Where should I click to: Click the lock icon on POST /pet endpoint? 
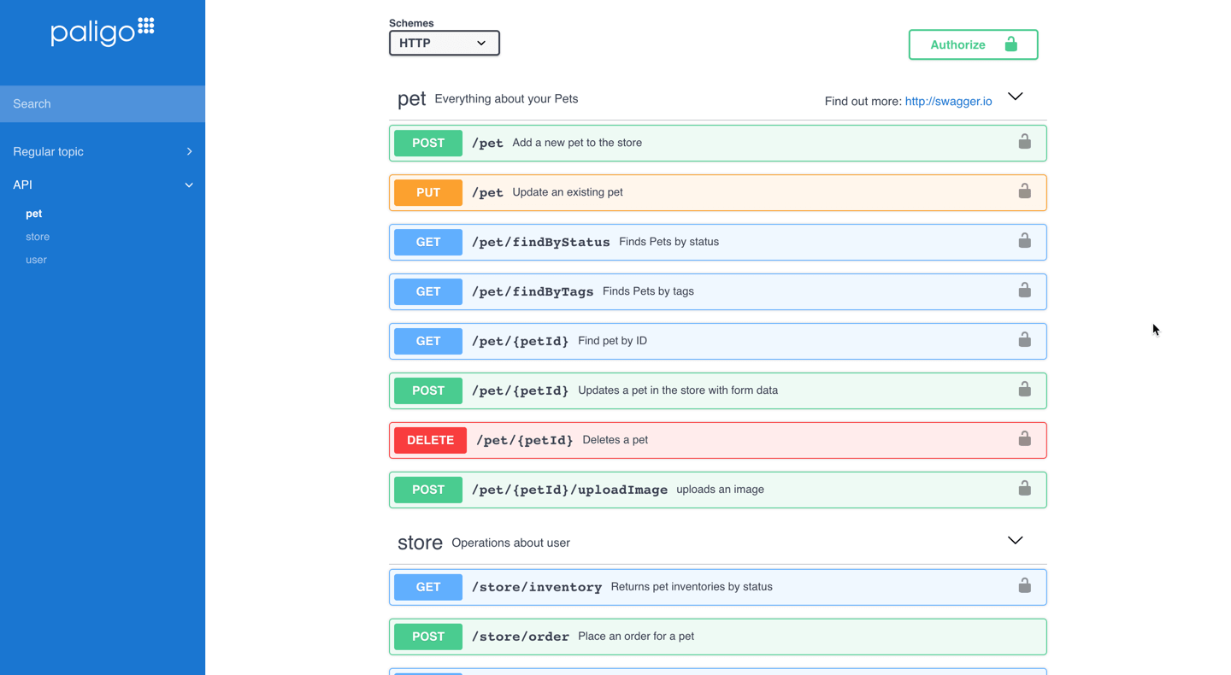coord(1024,142)
